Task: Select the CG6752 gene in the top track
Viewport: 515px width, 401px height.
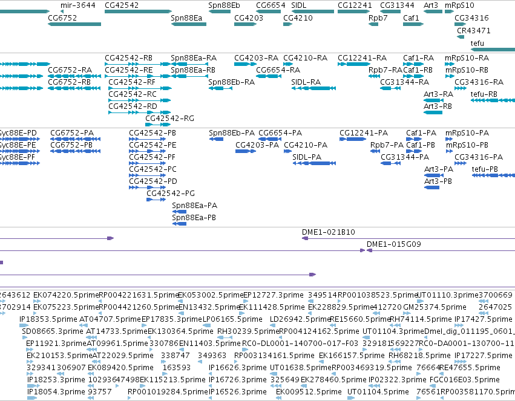Action: click(74, 24)
